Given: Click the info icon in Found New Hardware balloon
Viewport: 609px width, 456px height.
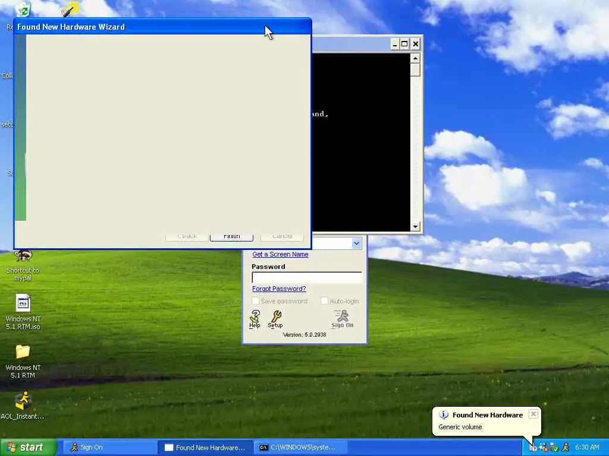Looking at the screenshot, I should [444, 415].
